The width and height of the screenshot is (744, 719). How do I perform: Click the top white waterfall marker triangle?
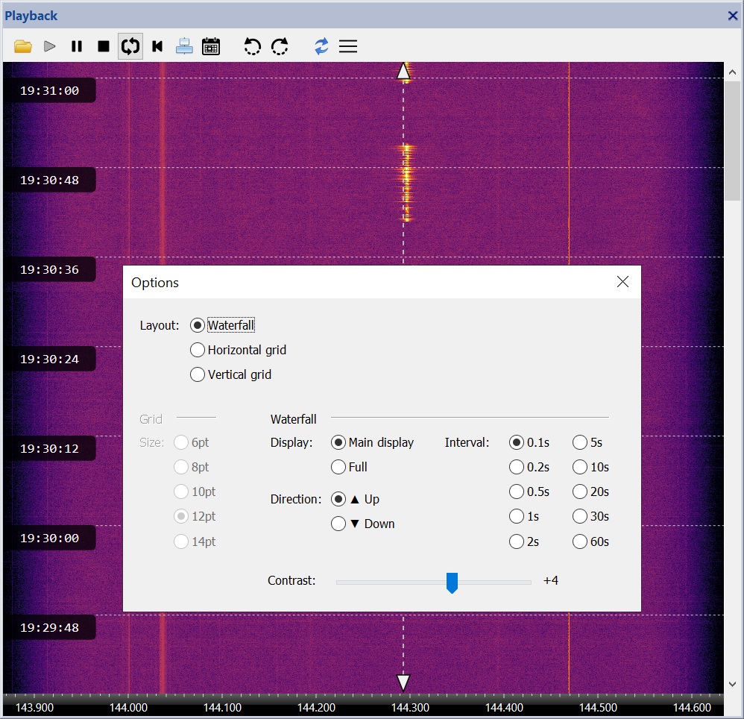403,72
